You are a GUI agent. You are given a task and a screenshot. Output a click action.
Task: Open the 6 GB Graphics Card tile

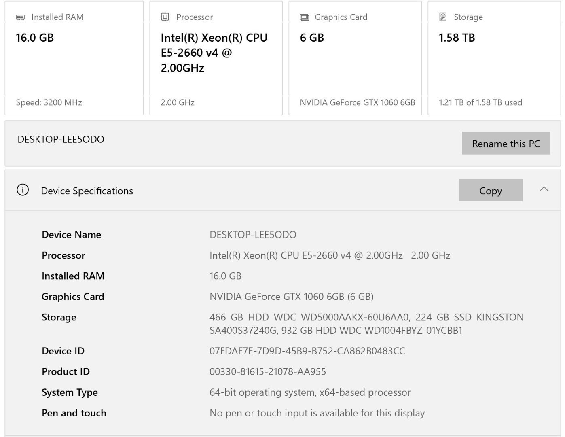355,59
